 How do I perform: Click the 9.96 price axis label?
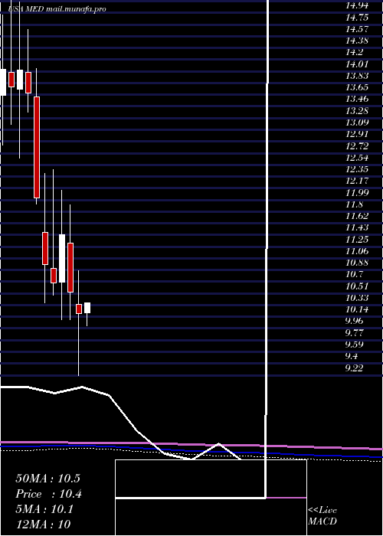(x=354, y=322)
